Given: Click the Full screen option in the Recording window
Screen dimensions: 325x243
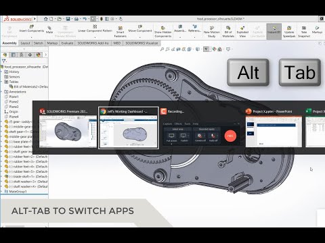Looking at the screenshot, I should pyautogui.click(x=171, y=137).
